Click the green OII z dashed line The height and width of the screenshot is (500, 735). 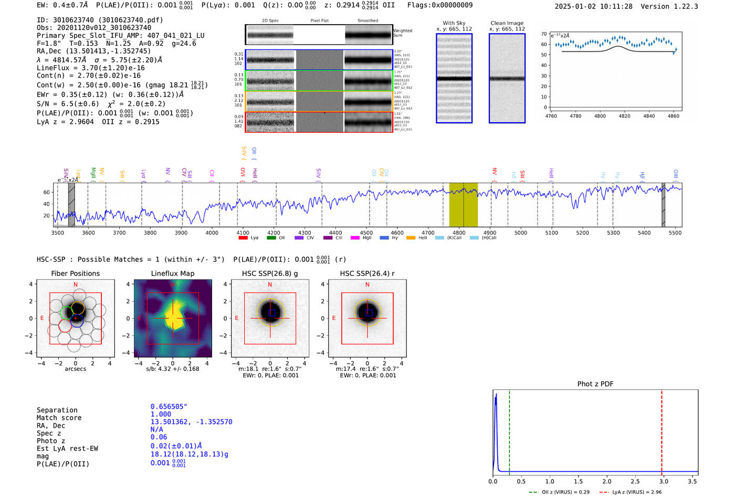pyautogui.click(x=509, y=432)
